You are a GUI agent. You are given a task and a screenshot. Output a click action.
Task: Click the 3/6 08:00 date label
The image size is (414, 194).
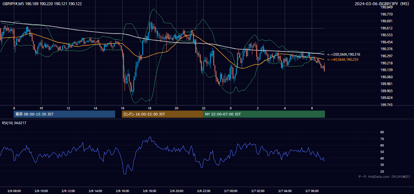pos(14,191)
